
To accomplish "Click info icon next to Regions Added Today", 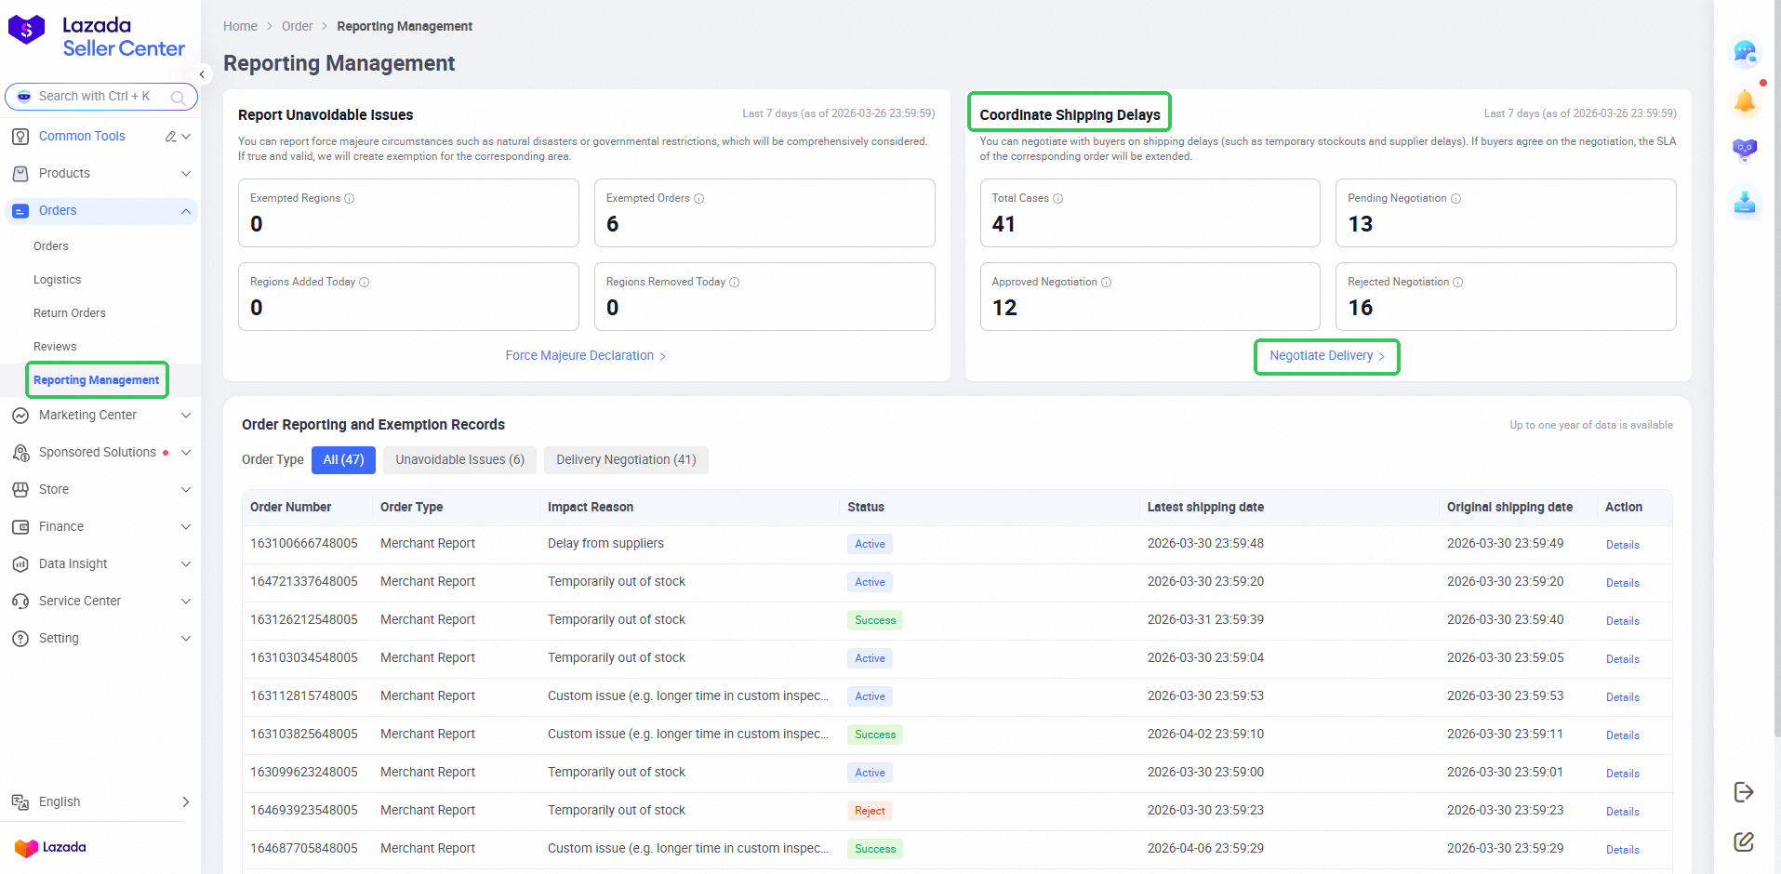I will pyautogui.click(x=365, y=283).
